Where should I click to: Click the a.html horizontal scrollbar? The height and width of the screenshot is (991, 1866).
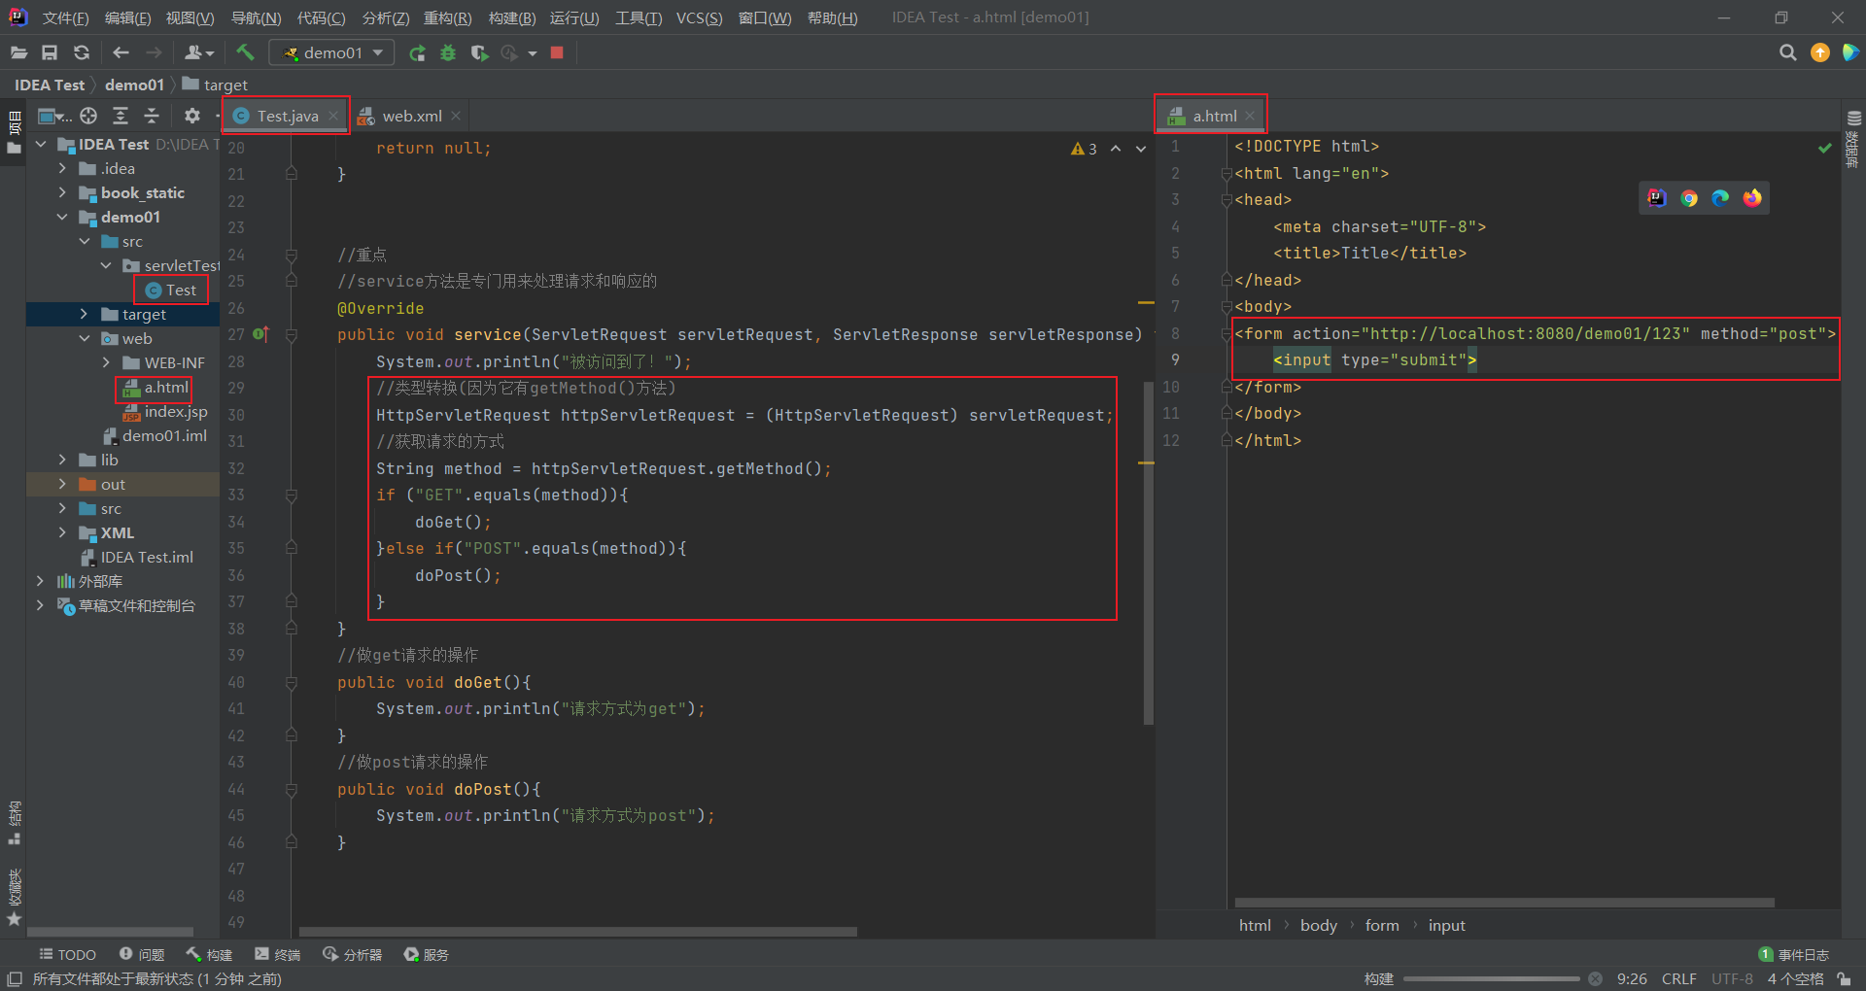[x=1504, y=903]
